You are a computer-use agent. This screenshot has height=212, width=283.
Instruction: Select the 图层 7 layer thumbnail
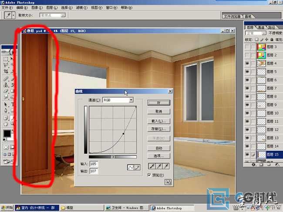pos(261,88)
